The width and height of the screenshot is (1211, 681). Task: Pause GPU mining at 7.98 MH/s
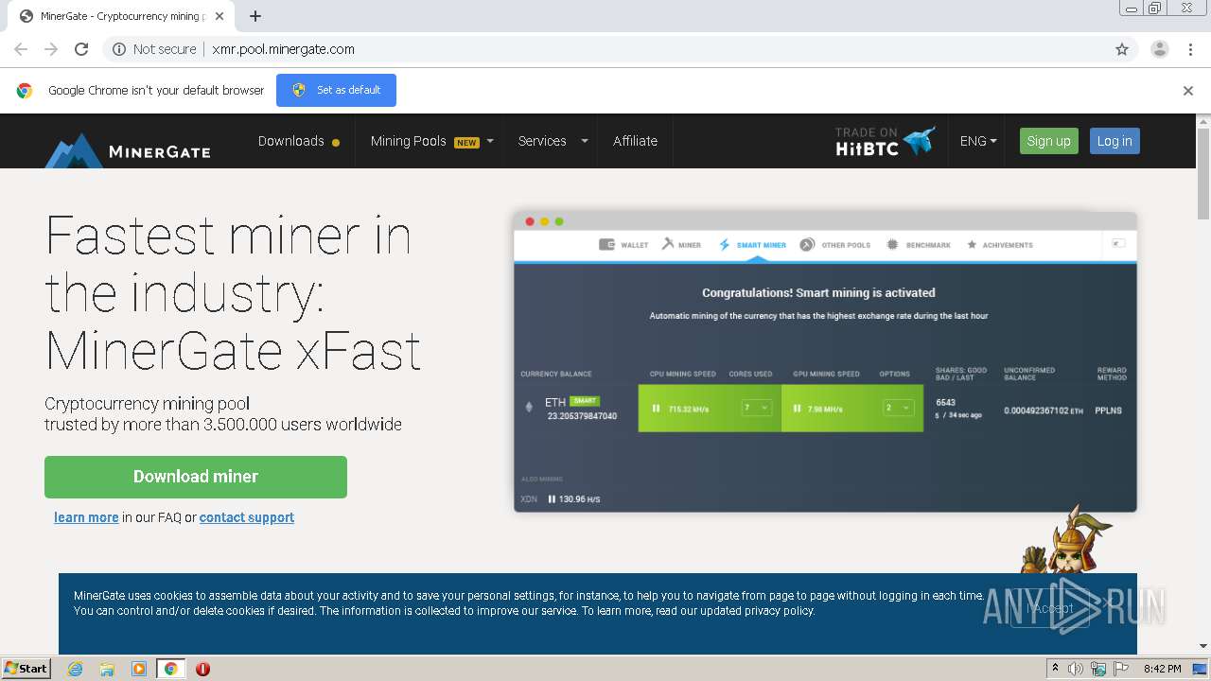click(x=798, y=409)
